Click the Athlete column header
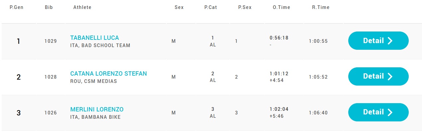422x135 pixels. (82, 7)
